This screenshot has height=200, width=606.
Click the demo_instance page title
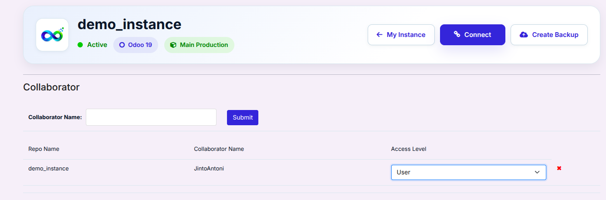point(129,24)
